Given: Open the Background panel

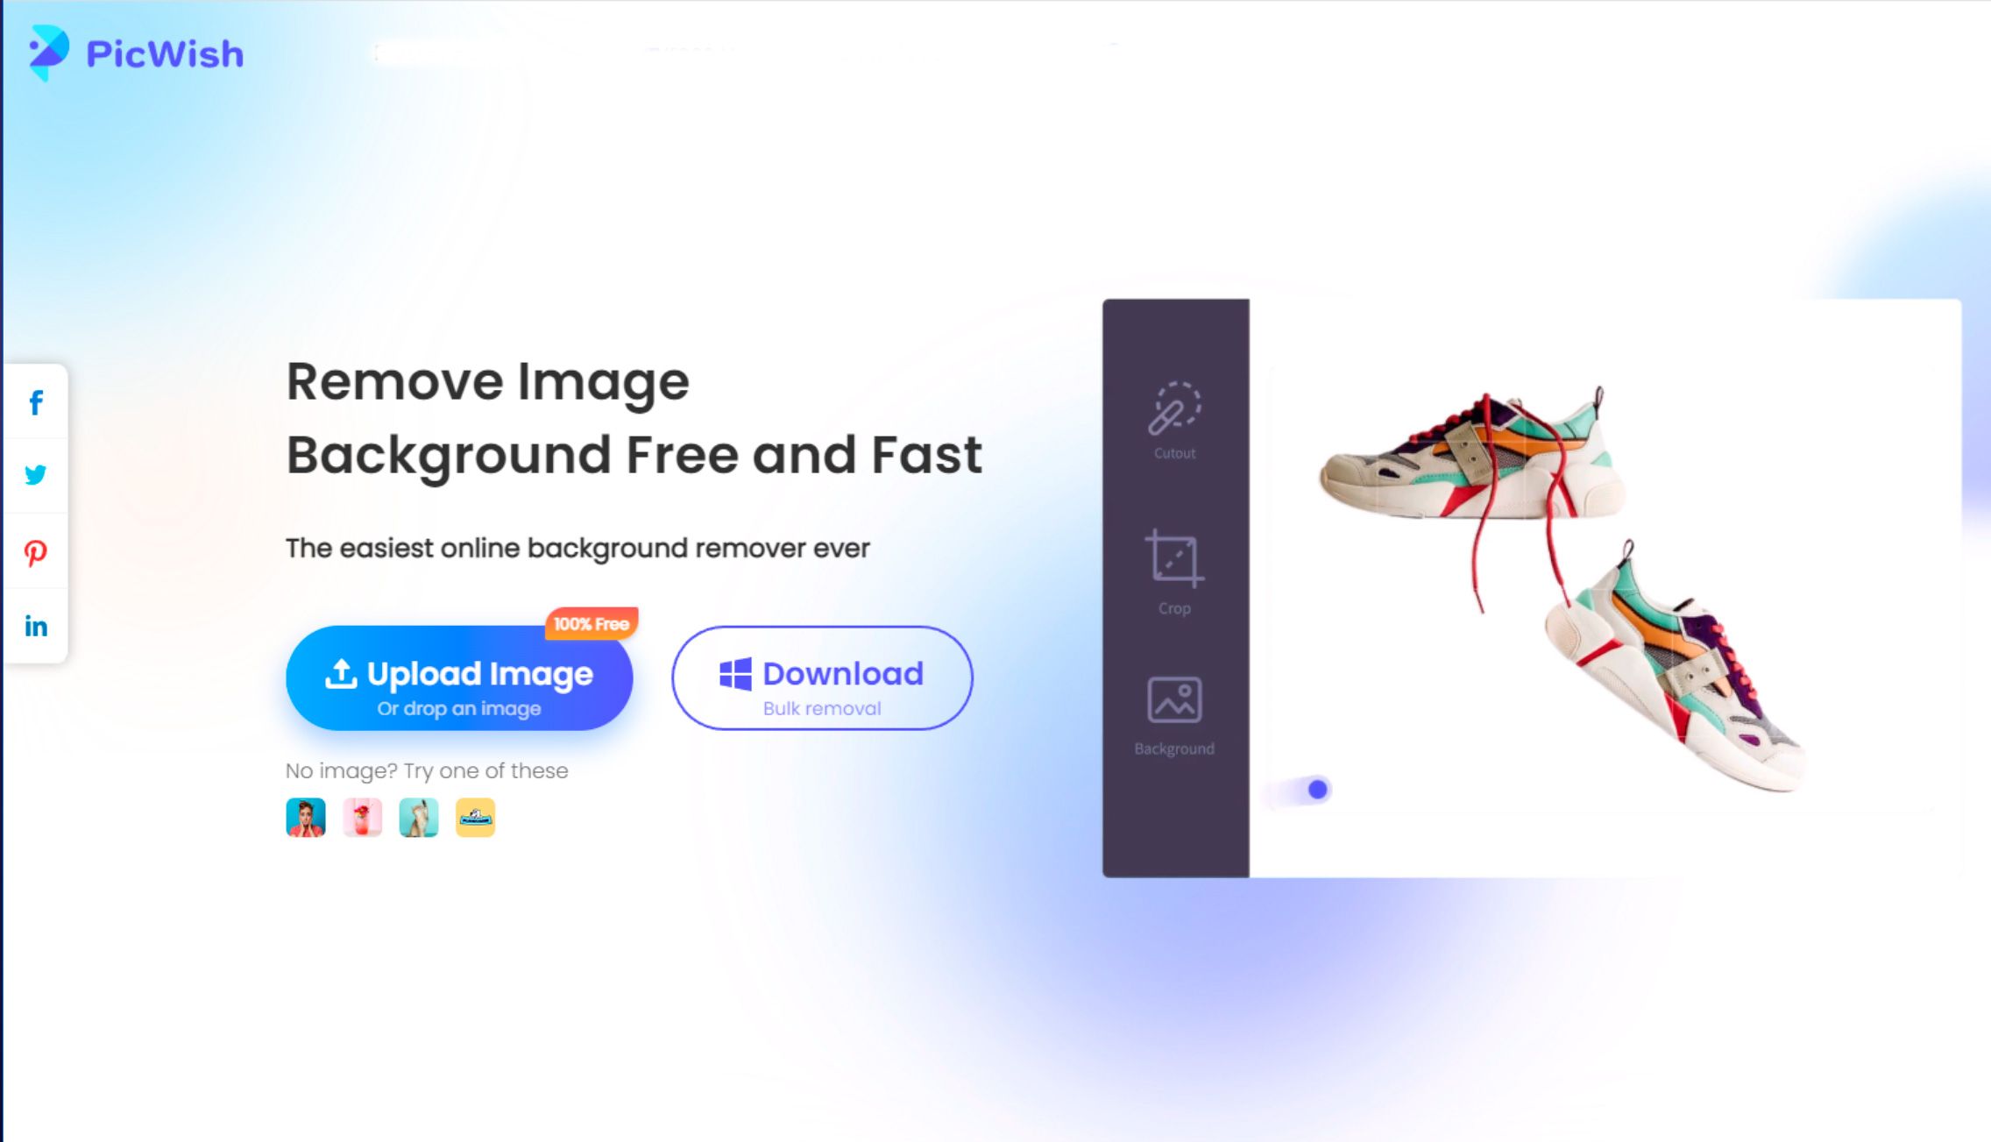Looking at the screenshot, I should (1173, 714).
